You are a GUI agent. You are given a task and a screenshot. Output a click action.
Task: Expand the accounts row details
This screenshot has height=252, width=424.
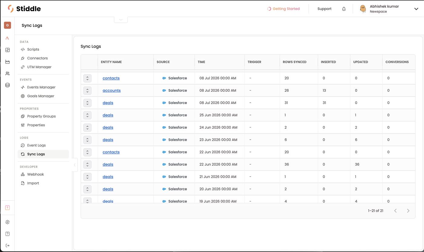click(x=87, y=91)
